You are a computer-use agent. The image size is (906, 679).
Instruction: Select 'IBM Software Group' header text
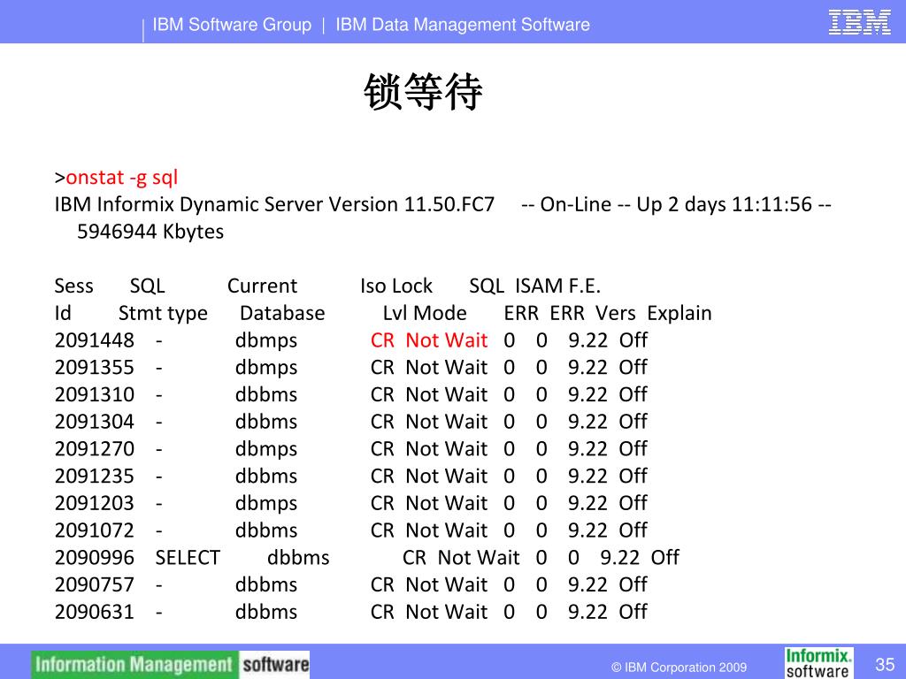pyautogui.click(x=232, y=25)
